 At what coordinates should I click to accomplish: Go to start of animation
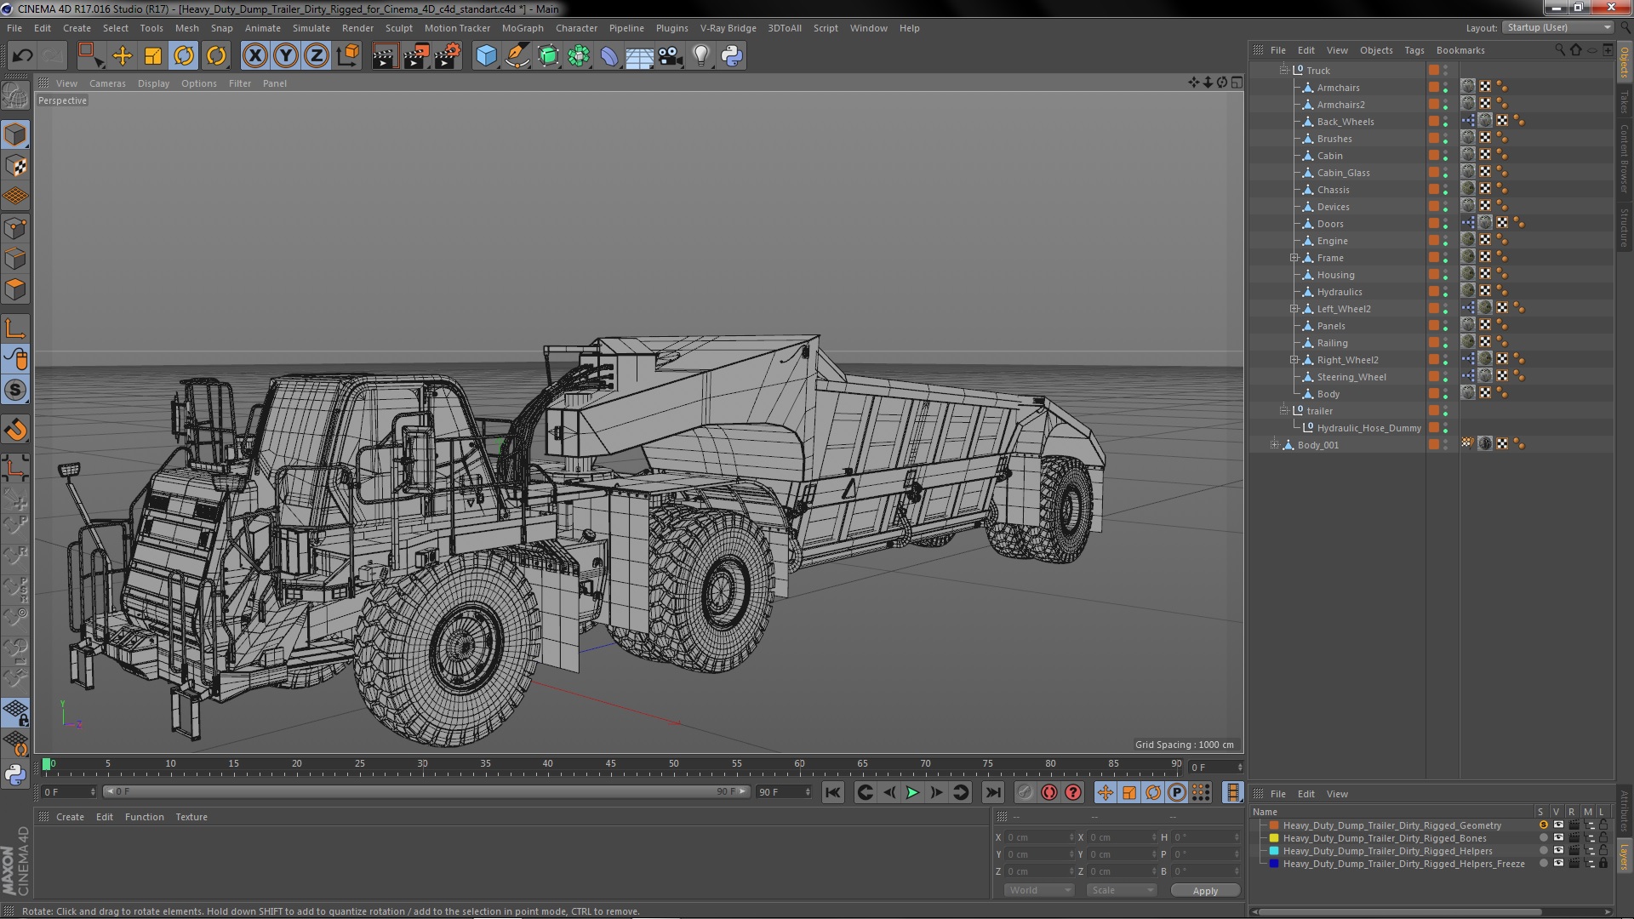coord(833,793)
